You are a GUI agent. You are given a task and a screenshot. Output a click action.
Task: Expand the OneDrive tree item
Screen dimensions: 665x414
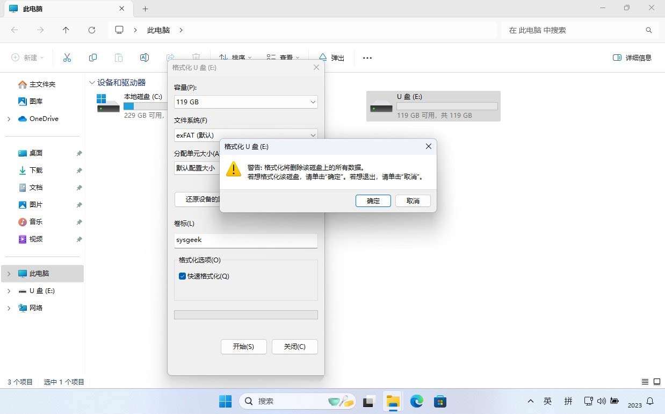[9, 119]
